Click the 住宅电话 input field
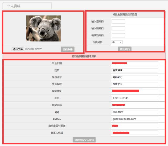Image resolution: width=168 pixels, height=146 pixels. coord(135,105)
